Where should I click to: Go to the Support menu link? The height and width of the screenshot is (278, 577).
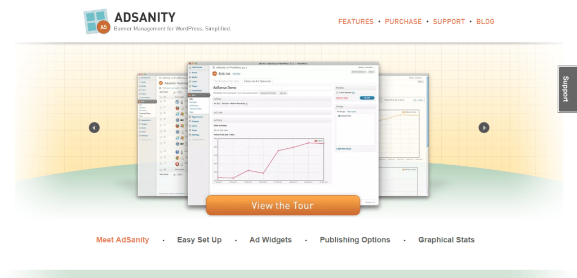[x=449, y=21]
